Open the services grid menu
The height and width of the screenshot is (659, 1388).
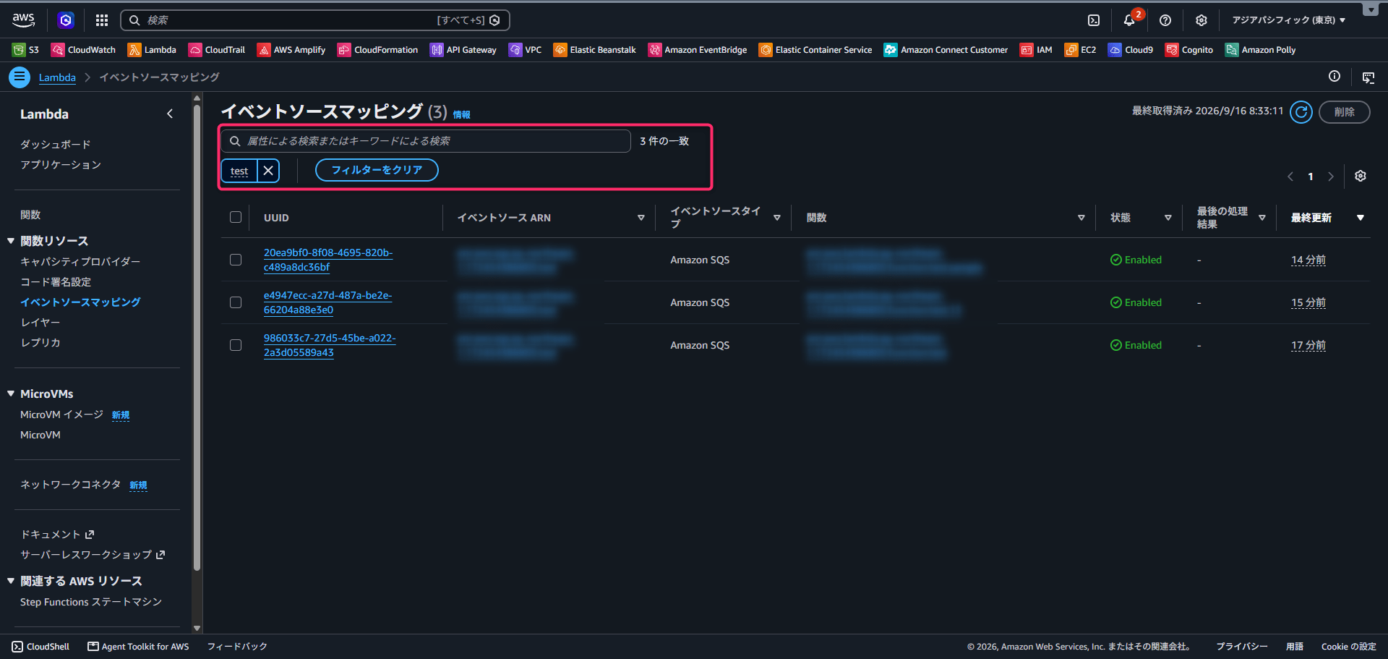pos(102,20)
